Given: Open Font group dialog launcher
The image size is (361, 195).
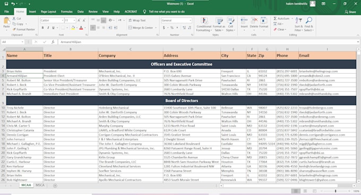Looking at the screenshot, I should (87, 35).
